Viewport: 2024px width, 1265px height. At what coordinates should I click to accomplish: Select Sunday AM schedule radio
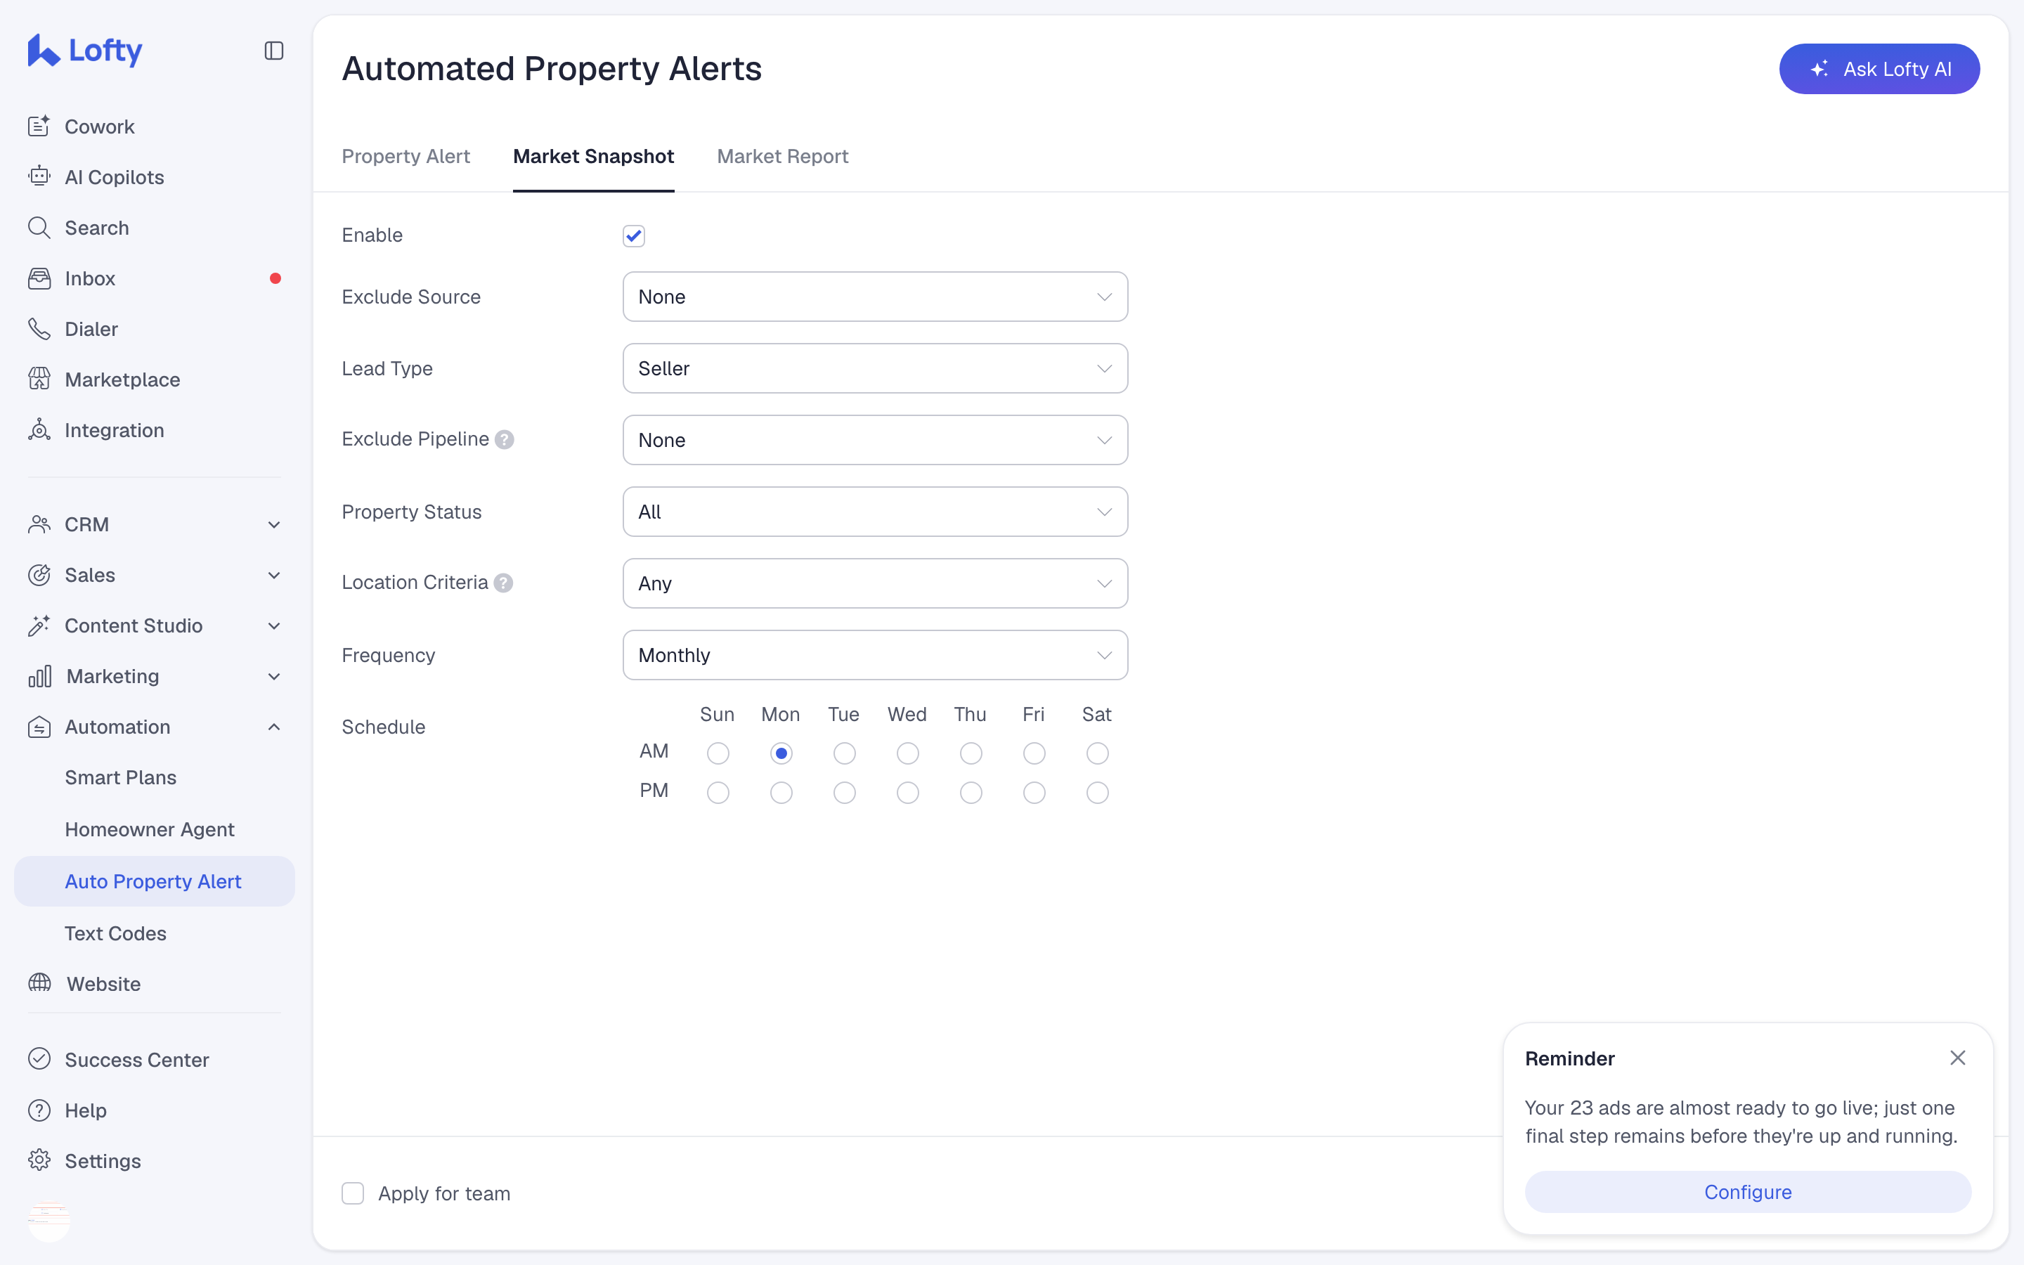pos(718,754)
